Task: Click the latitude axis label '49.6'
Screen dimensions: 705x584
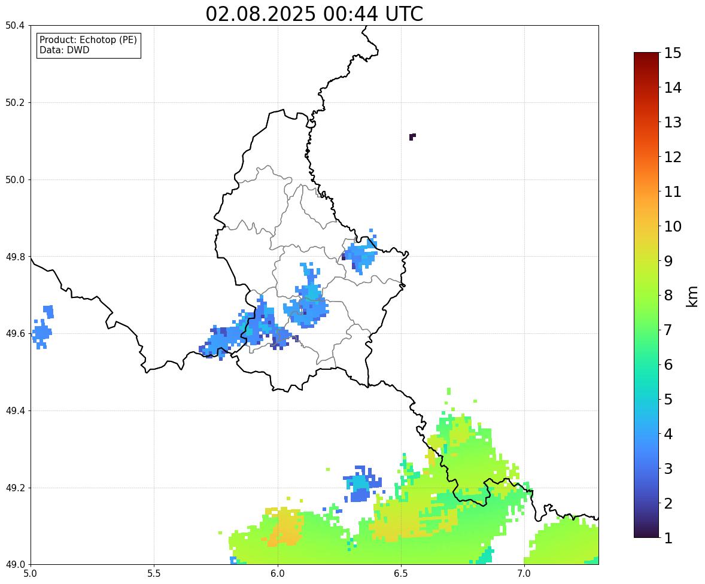Action: click(x=15, y=333)
